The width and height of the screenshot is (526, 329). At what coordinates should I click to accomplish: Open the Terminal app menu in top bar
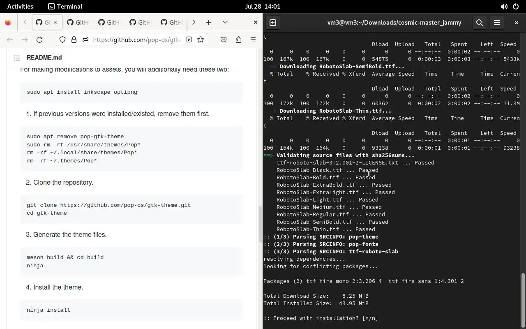[x=65, y=7]
